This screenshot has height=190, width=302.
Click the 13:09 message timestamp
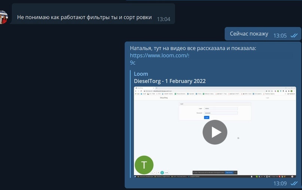tap(280, 183)
